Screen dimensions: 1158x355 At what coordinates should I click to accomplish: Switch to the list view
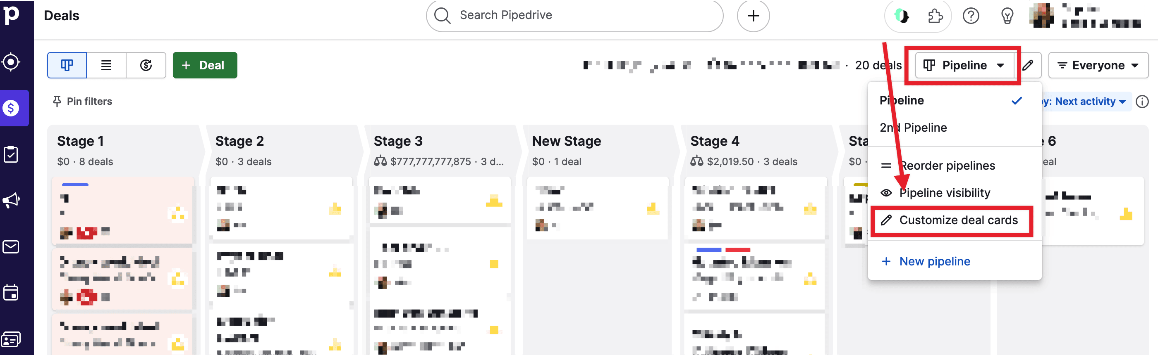[x=106, y=66]
